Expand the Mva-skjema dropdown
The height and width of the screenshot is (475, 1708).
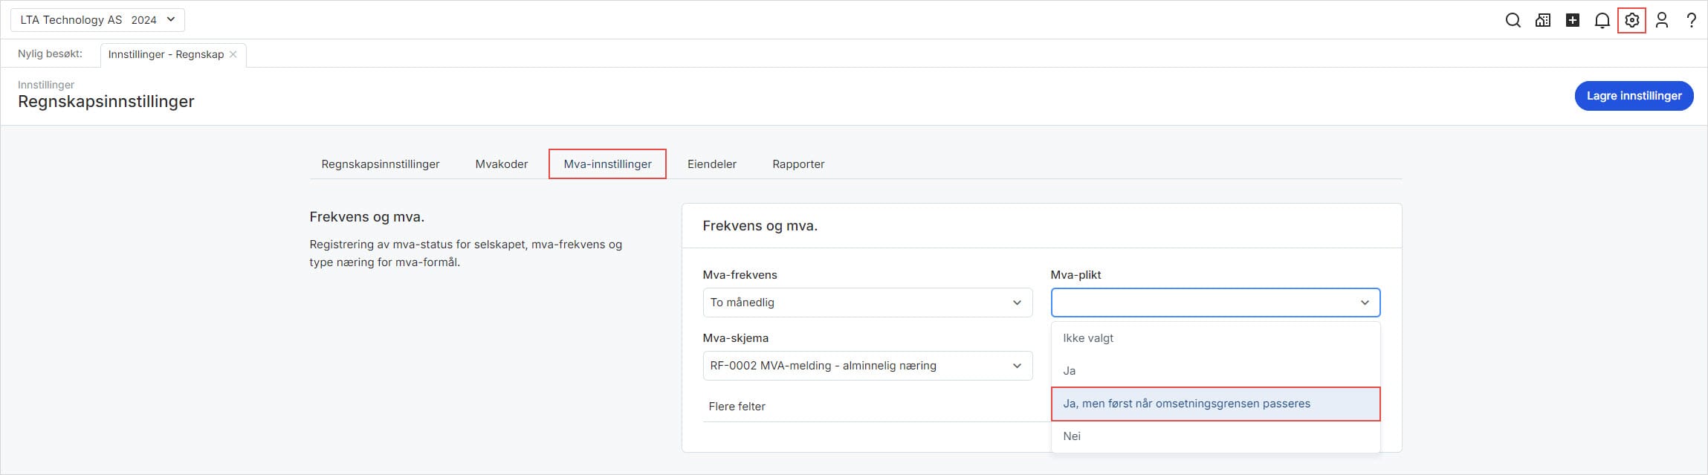point(867,366)
